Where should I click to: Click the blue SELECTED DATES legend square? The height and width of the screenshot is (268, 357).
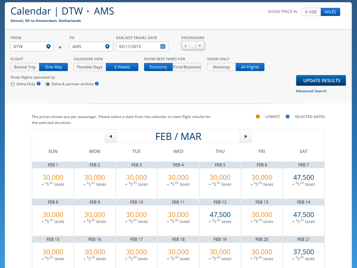coord(287,116)
